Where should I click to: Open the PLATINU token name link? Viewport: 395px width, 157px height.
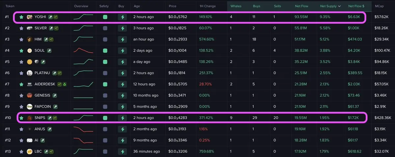point(43,73)
